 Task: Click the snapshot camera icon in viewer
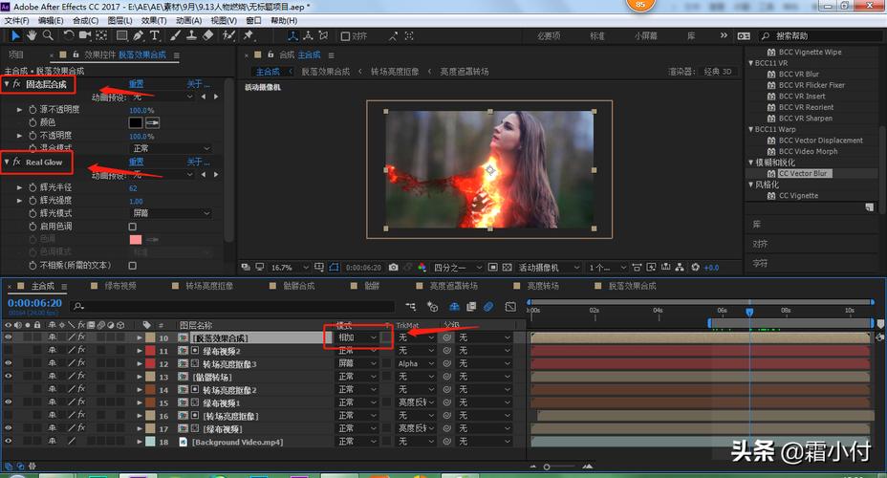(394, 268)
